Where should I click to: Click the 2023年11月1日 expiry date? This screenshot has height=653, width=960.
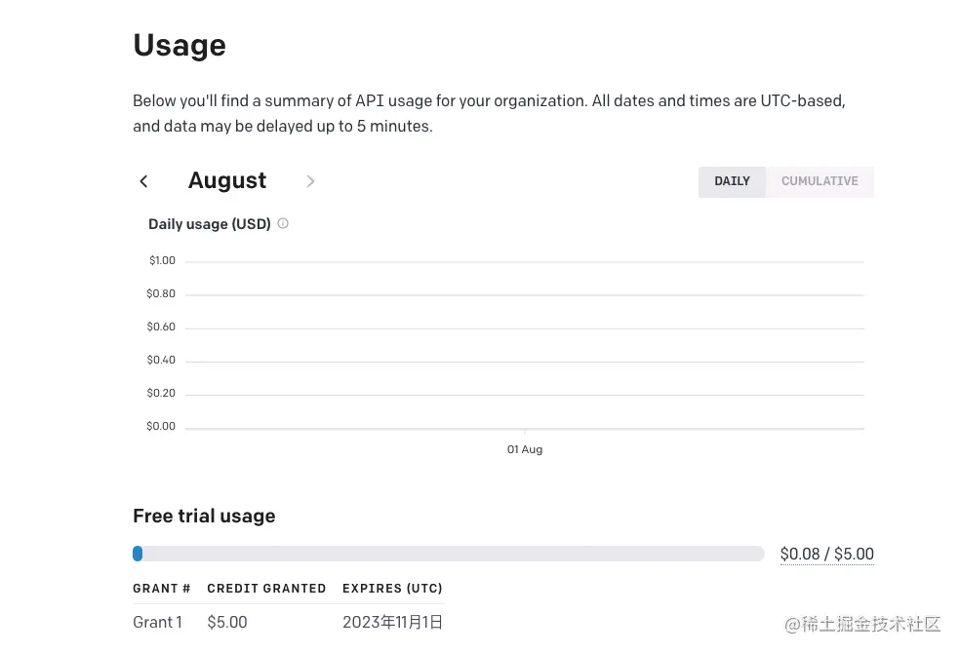(392, 622)
